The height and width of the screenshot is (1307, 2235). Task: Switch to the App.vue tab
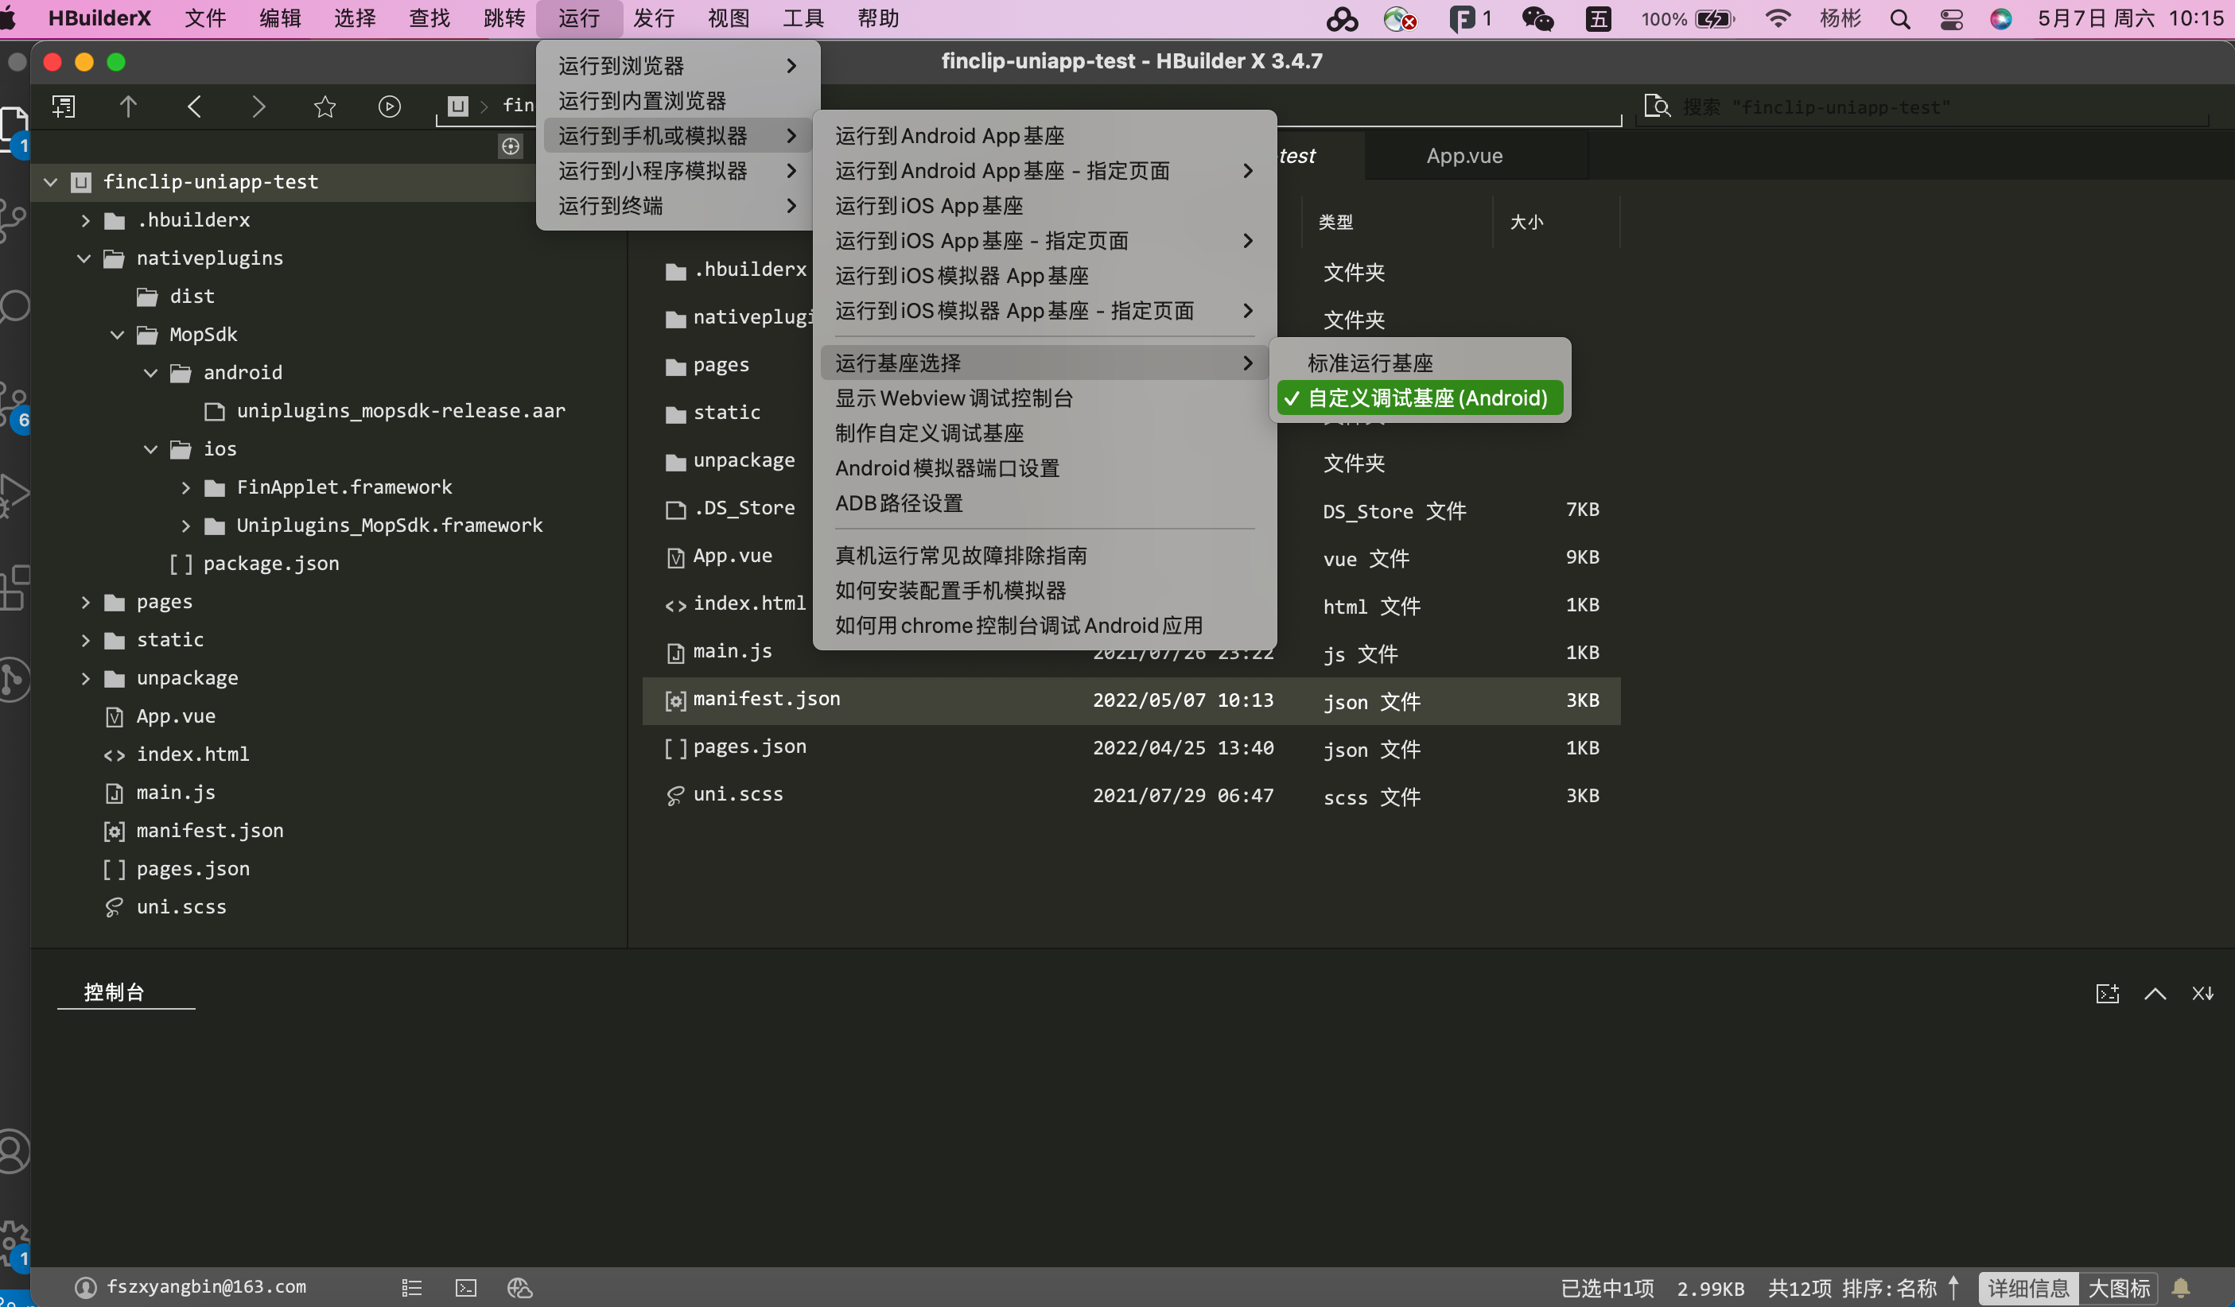tap(1464, 156)
